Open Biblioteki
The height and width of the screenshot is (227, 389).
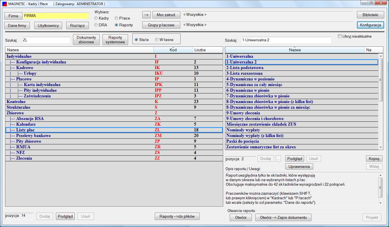(x=371, y=15)
